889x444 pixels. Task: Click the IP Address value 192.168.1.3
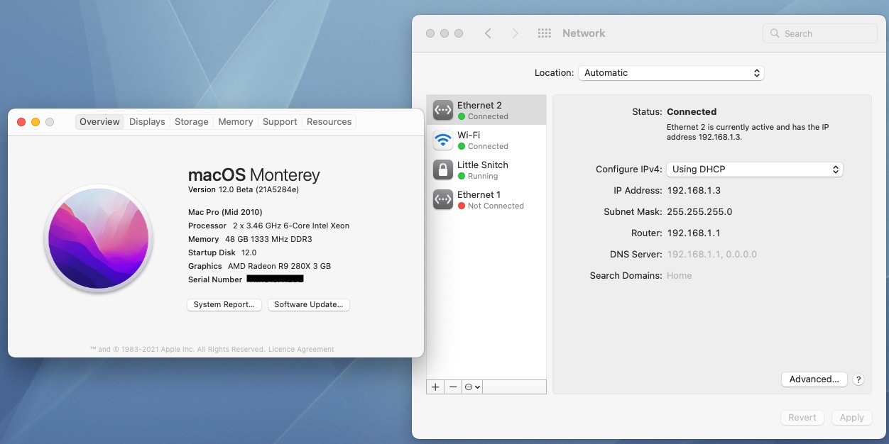[694, 190]
